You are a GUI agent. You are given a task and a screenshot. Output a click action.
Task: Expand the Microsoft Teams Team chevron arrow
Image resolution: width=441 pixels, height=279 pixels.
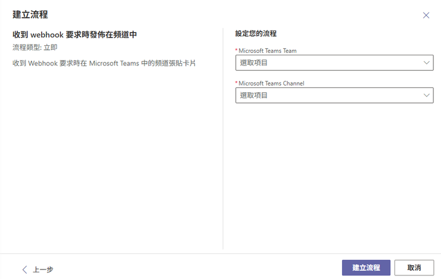point(426,62)
